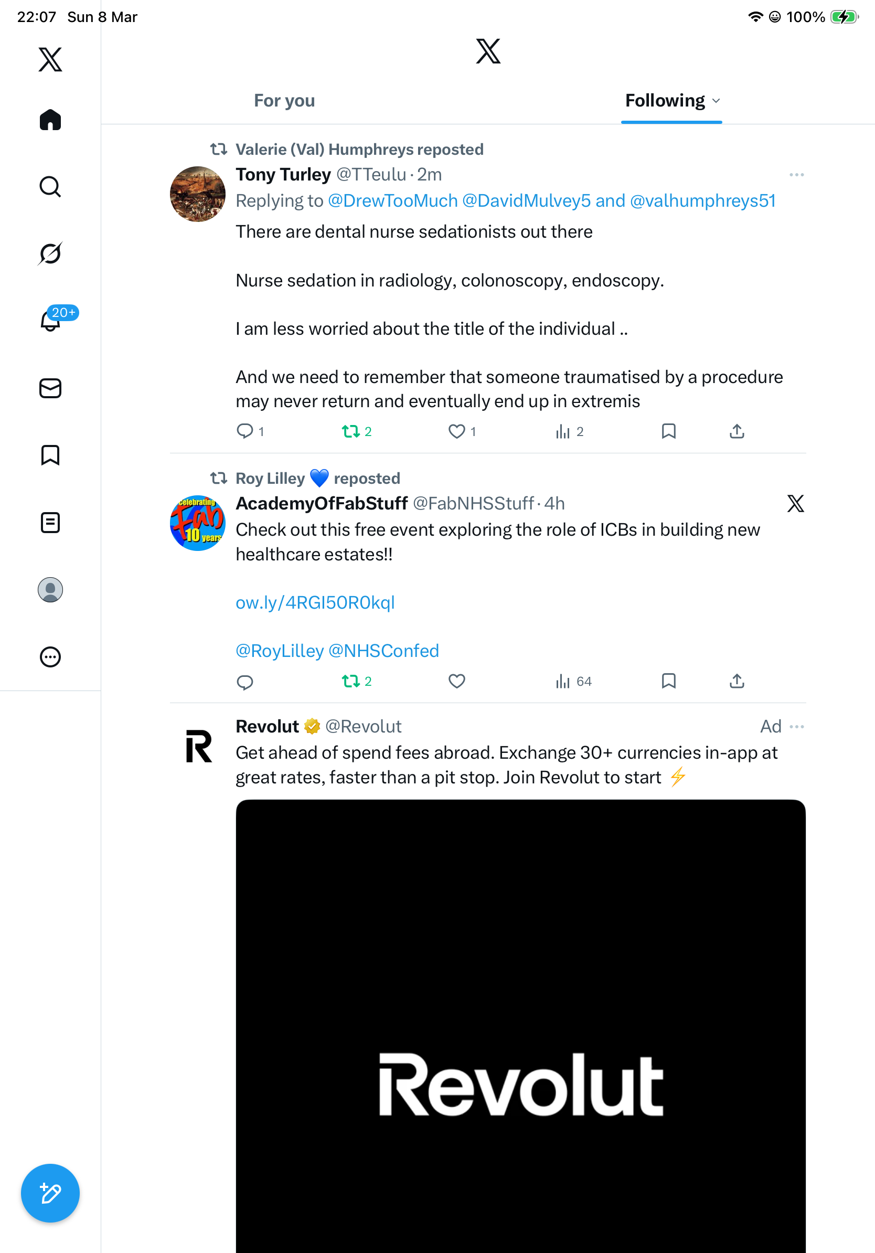The image size is (875, 1253).
Task: Open the ow.ly/4RGI50R0kql link
Action: pyautogui.click(x=315, y=602)
